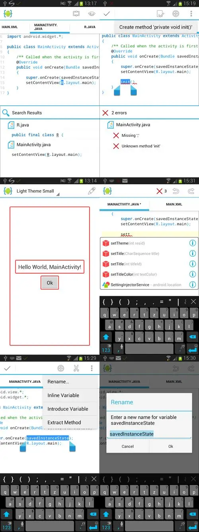Click the undo arrow beside the errors count
The height and width of the screenshot is (532, 199).
point(176,191)
